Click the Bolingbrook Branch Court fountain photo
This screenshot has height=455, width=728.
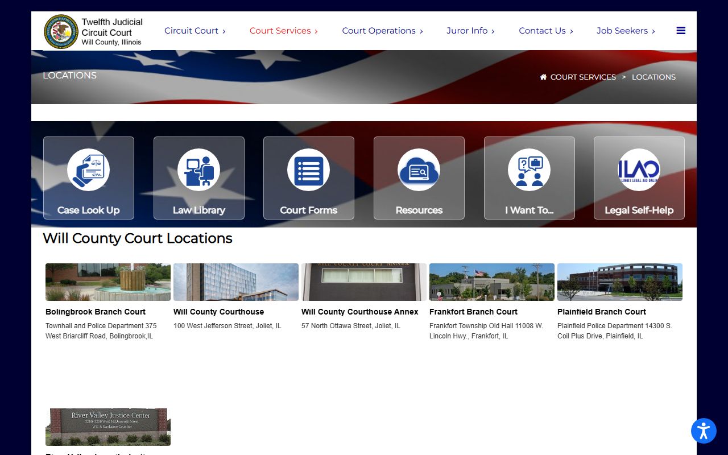pos(108,282)
